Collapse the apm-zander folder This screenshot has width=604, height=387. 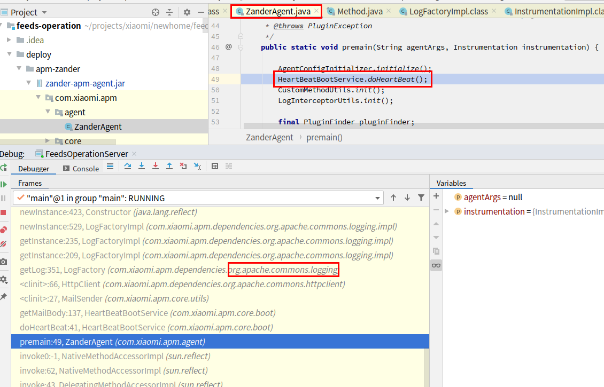(19, 68)
